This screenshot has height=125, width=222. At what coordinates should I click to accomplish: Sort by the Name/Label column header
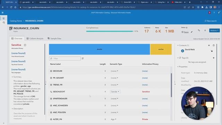(55, 64)
